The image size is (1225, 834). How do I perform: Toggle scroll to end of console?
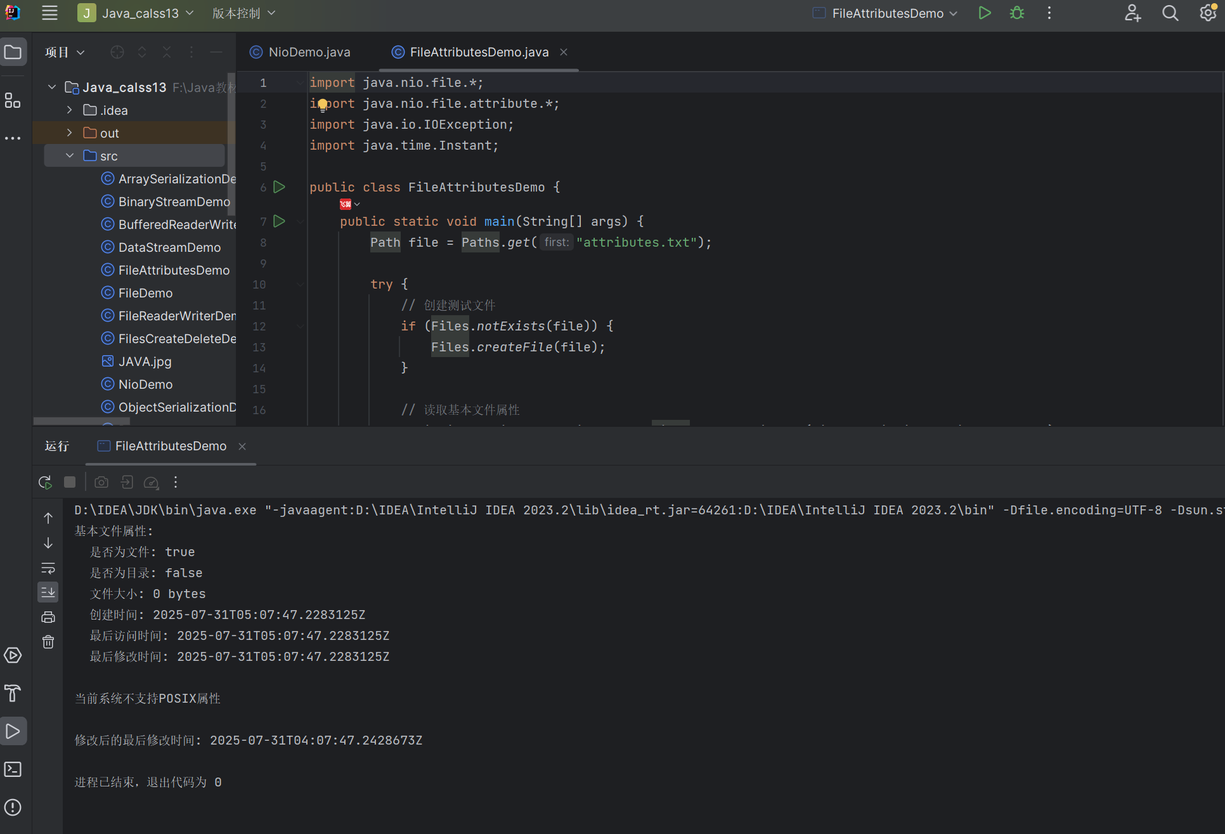pos(48,592)
